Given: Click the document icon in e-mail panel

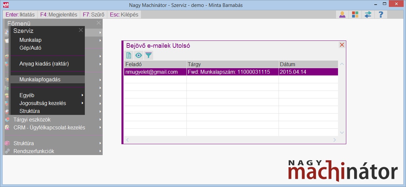Looking at the screenshot, I should pos(129,55).
